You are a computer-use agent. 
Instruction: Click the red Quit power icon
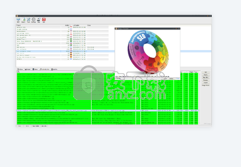click(x=44, y=20)
